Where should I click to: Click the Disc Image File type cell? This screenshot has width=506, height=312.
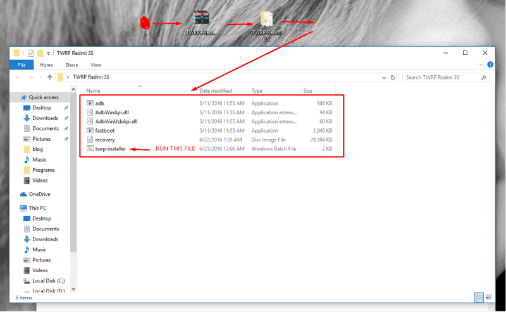coord(268,140)
